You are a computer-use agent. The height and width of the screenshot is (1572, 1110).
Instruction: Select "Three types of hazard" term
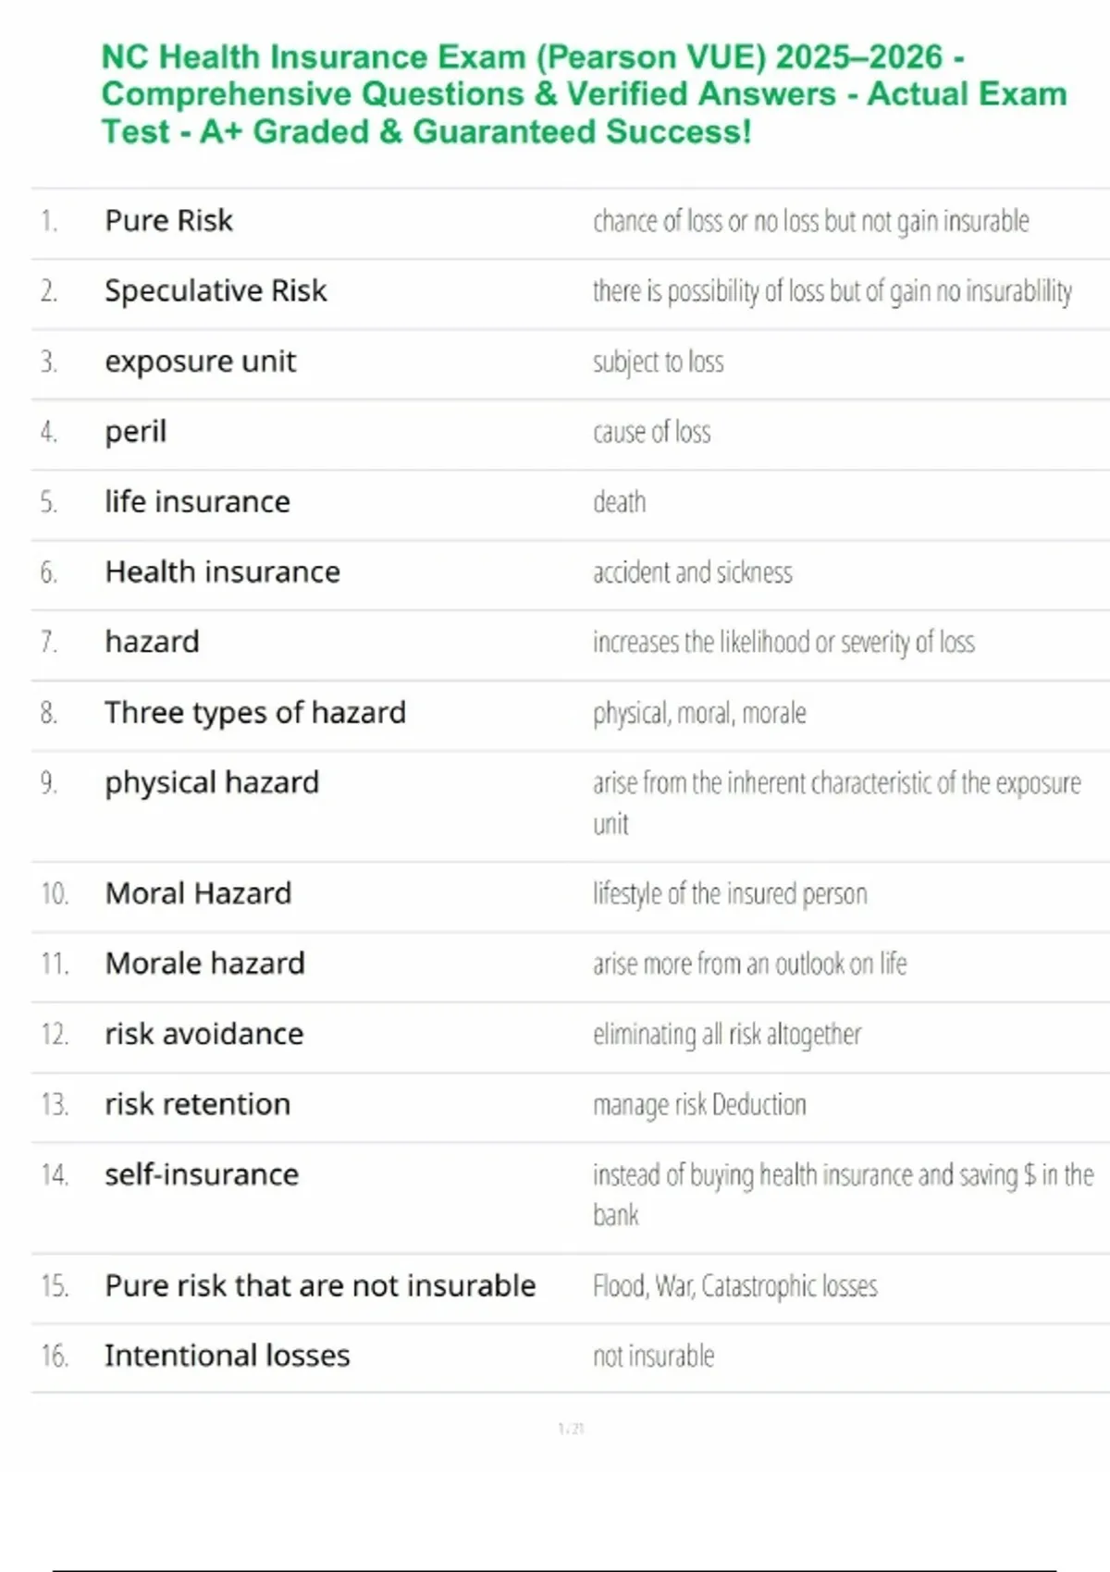(x=254, y=713)
